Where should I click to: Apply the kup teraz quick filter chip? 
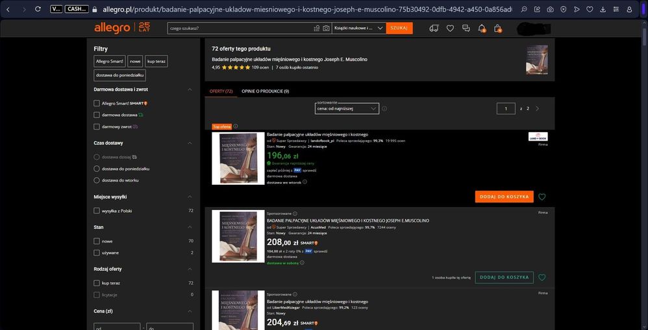point(156,61)
